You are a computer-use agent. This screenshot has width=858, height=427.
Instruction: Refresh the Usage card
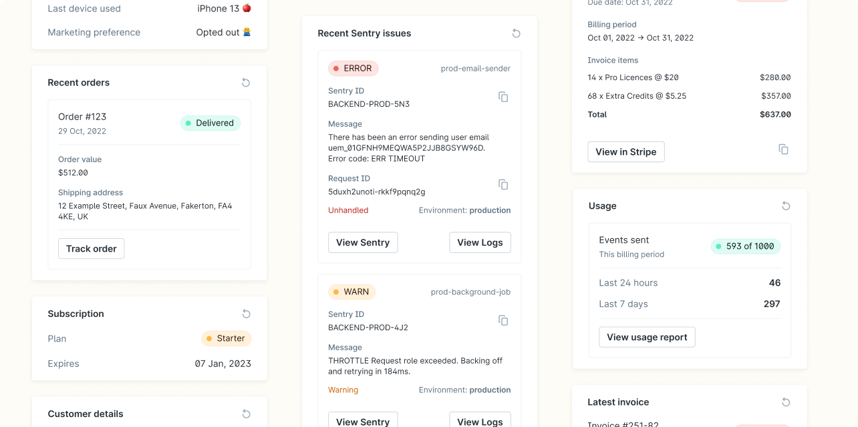click(786, 205)
